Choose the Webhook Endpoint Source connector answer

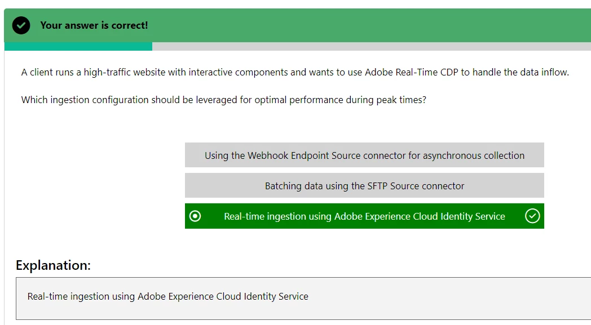pyautogui.click(x=364, y=155)
